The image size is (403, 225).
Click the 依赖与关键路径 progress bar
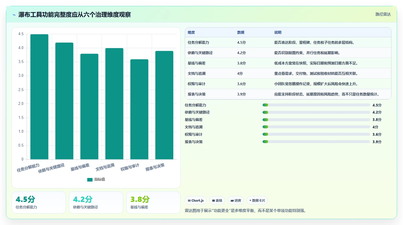[x=316, y=112]
